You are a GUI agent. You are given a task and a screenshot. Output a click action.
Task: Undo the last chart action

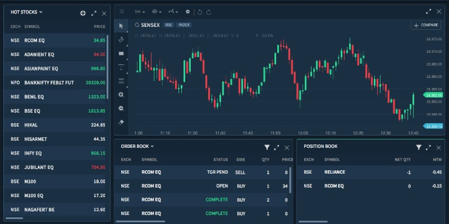pyautogui.click(x=200, y=12)
